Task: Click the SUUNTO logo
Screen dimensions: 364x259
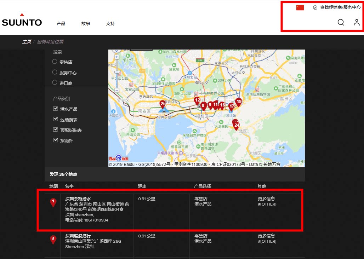Action: point(22,20)
